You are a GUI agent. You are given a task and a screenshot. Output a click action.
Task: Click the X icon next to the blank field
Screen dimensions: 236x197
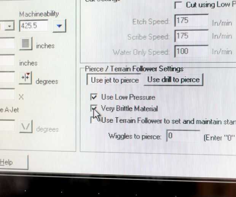pyautogui.click(x=21, y=97)
